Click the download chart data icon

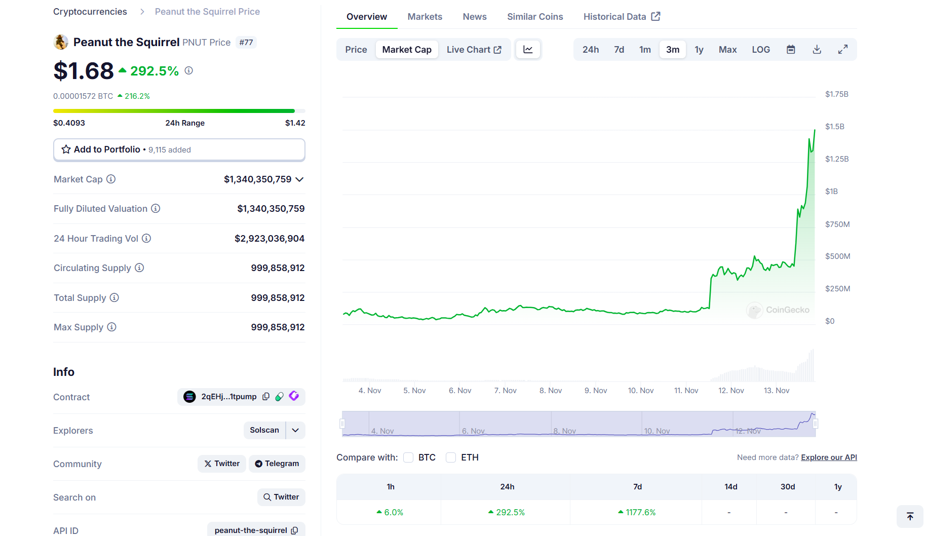[x=817, y=50]
